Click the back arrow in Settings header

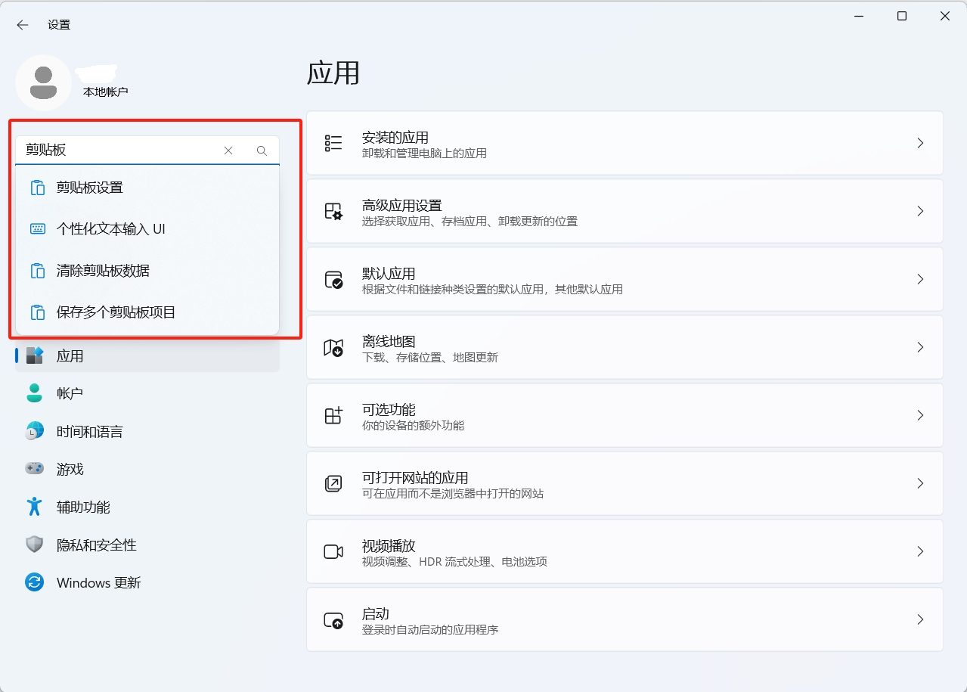pyautogui.click(x=23, y=25)
